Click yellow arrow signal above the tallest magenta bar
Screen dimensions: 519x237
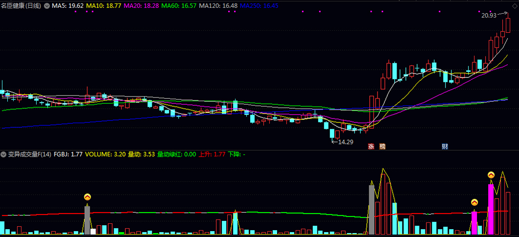(x=491, y=175)
